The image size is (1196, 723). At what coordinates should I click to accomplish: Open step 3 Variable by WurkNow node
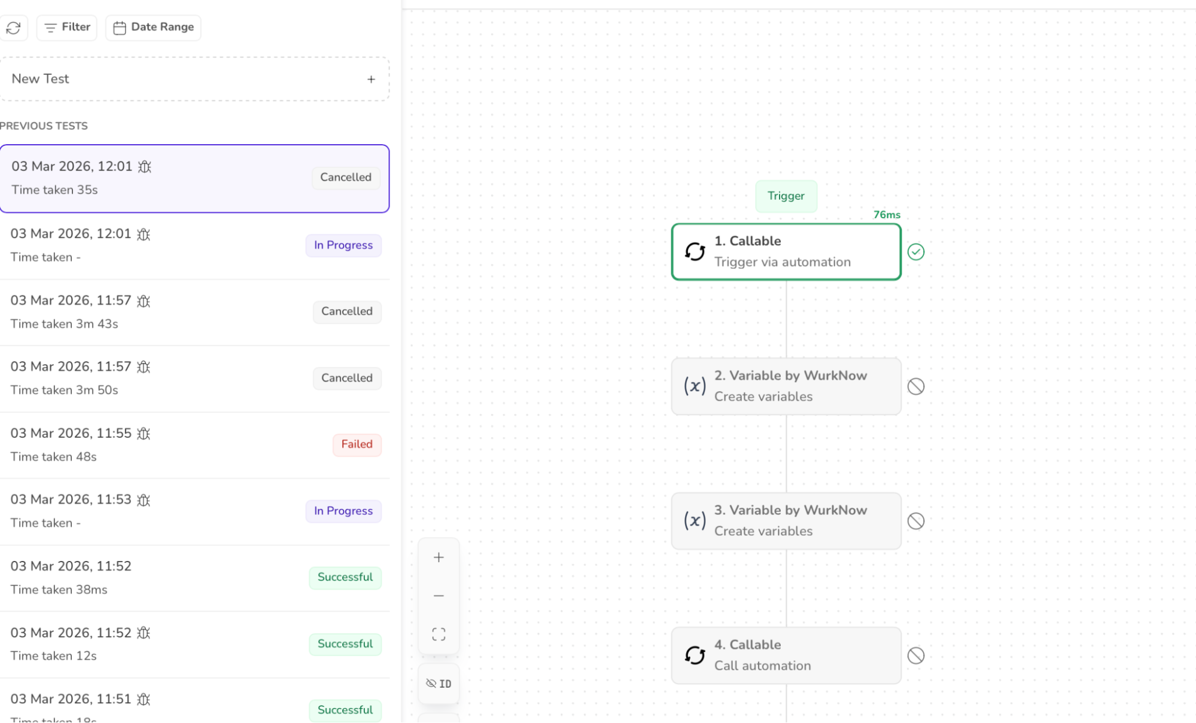786,521
